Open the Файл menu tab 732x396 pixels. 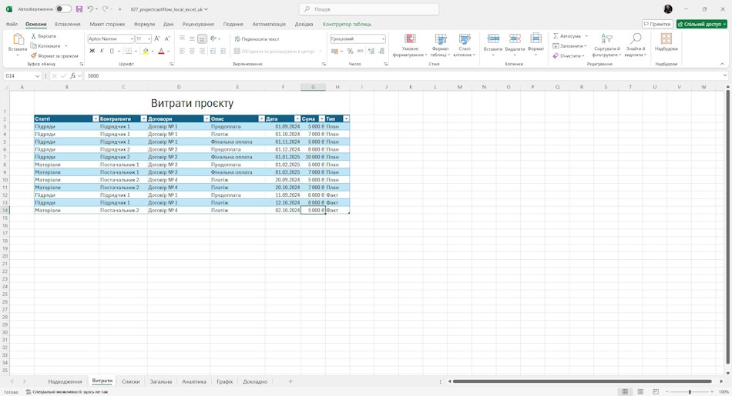(x=12, y=25)
